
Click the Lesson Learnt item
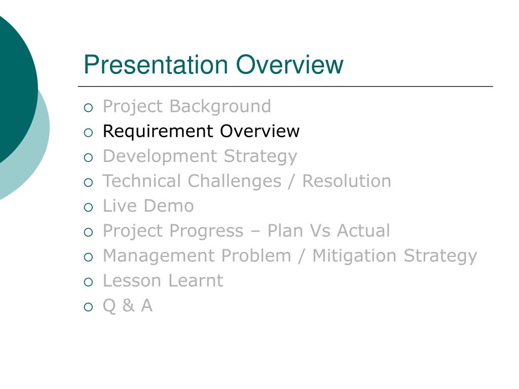(163, 281)
